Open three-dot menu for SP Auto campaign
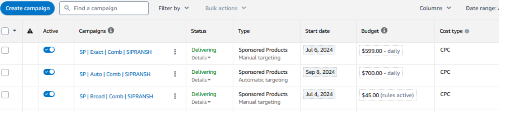The width and height of the screenshot is (509, 115). pyautogui.click(x=175, y=74)
